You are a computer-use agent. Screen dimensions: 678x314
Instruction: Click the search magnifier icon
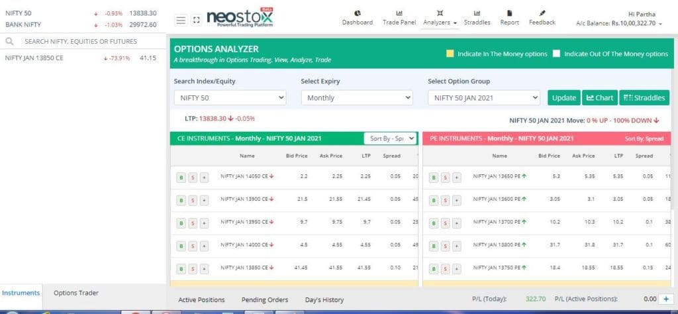pos(9,42)
